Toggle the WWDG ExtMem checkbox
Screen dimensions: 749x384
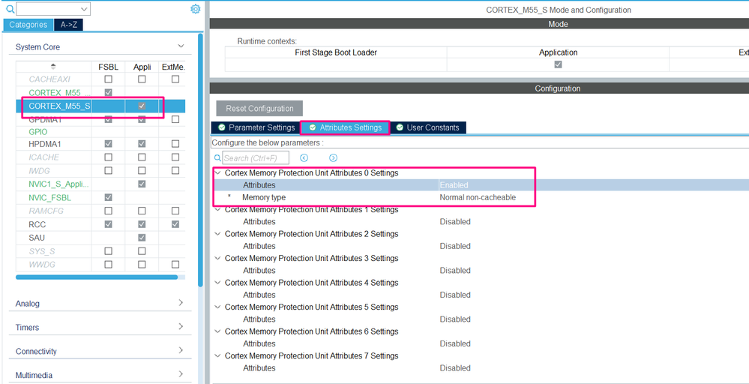click(175, 264)
